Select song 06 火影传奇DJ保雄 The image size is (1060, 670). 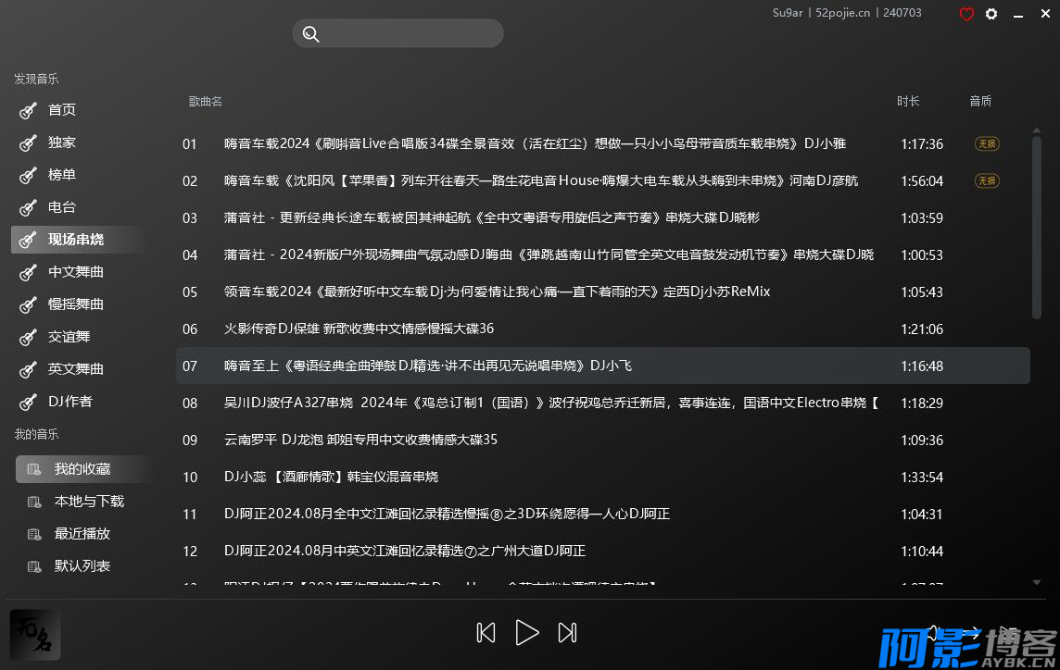(x=360, y=329)
